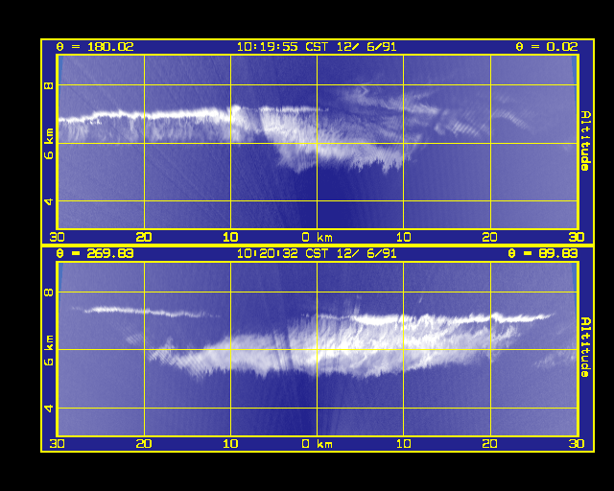Screen dimensions: 614x491
Task: Click the right-side 20 label under top panel
Action: coord(490,237)
